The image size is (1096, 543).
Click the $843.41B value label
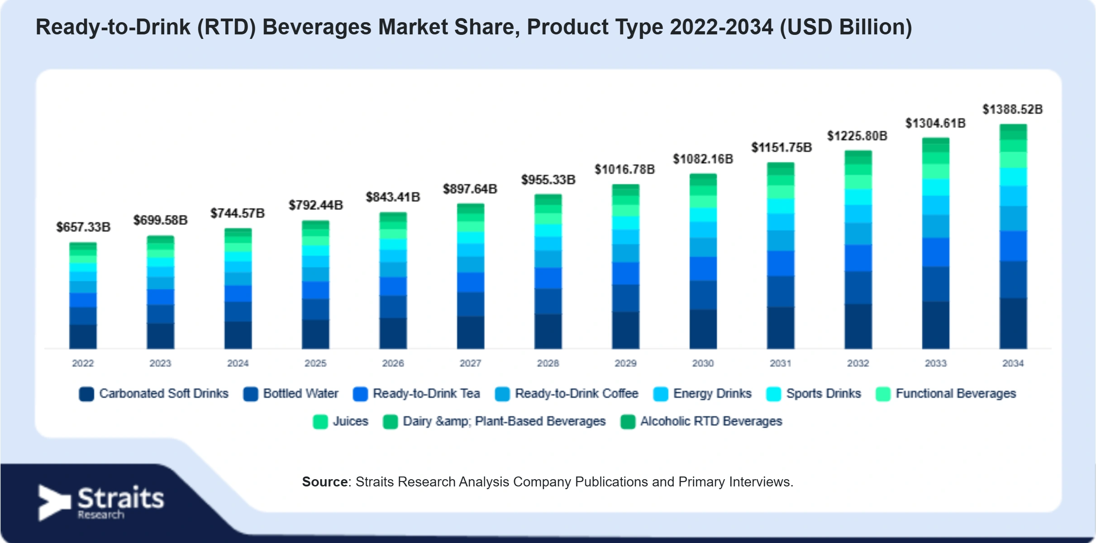tap(393, 197)
